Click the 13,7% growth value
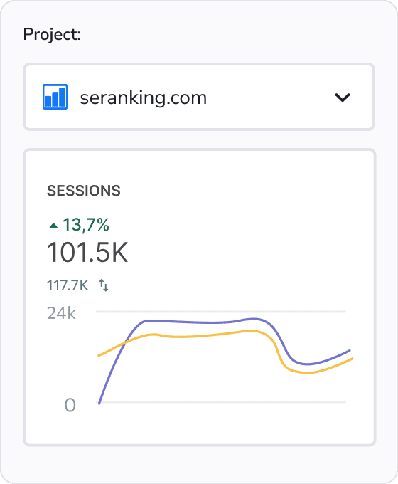The width and height of the screenshot is (398, 484). point(86,225)
